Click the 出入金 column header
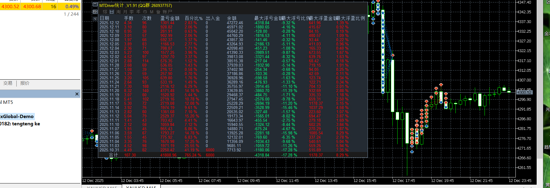 [213, 18]
